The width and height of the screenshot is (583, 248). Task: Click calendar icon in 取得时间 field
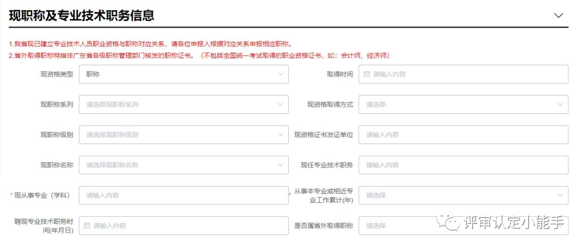[367, 74]
